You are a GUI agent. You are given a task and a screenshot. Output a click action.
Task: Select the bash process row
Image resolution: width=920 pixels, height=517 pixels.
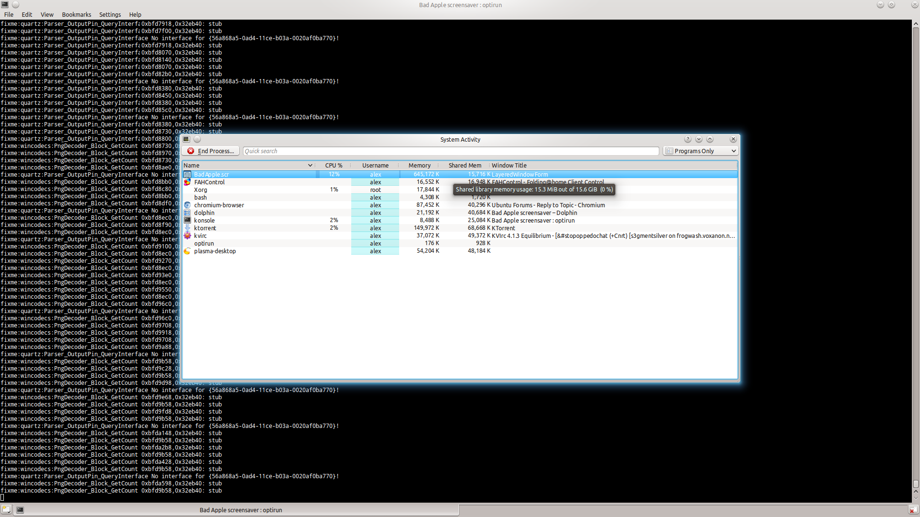(460, 198)
